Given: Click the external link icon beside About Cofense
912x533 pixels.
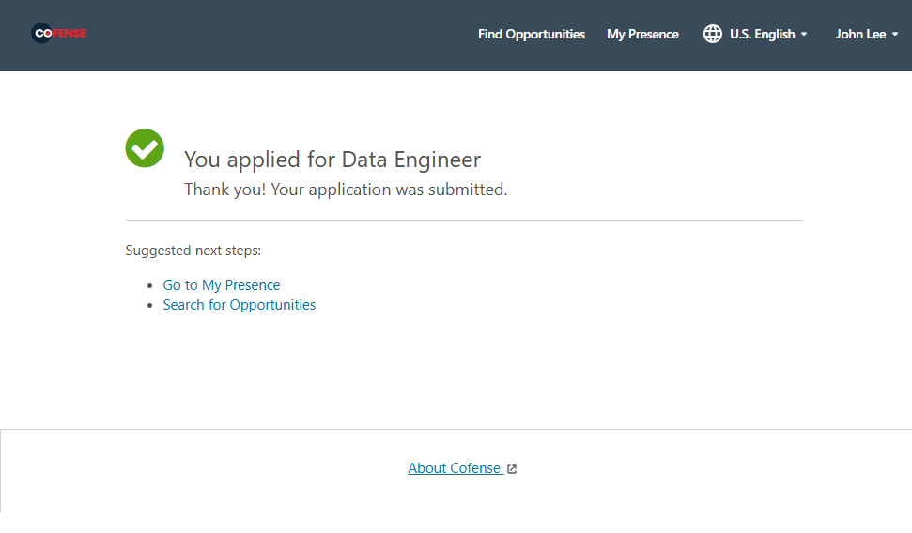Looking at the screenshot, I should tap(512, 469).
